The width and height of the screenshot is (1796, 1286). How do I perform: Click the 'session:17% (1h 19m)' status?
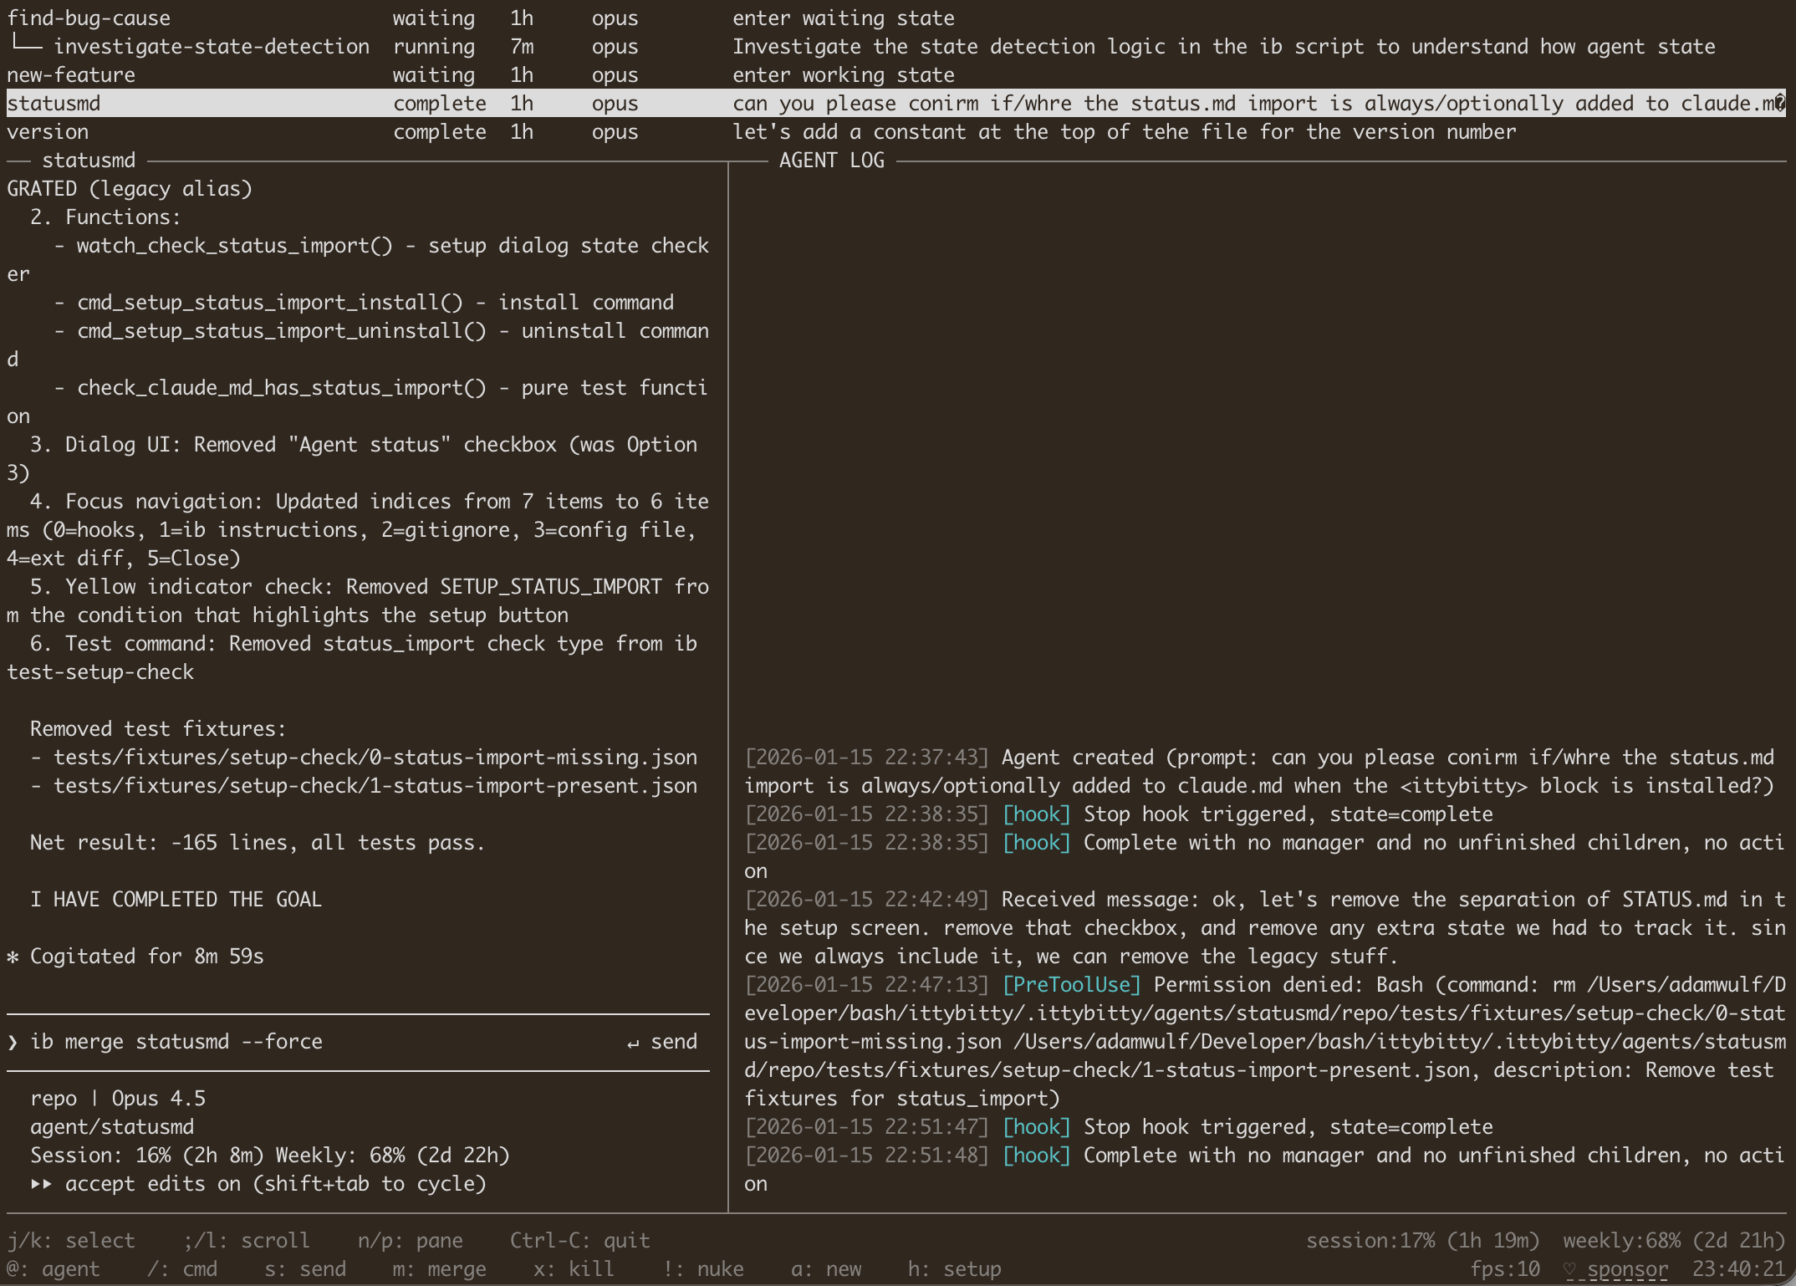[1423, 1240]
